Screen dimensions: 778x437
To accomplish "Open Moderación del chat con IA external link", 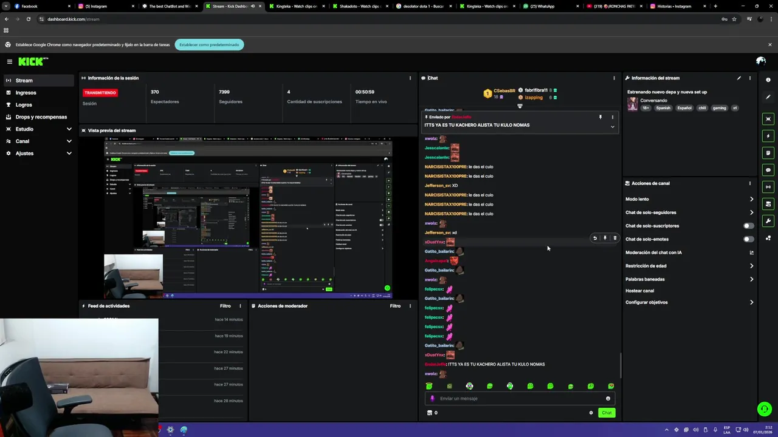I will click(752, 252).
